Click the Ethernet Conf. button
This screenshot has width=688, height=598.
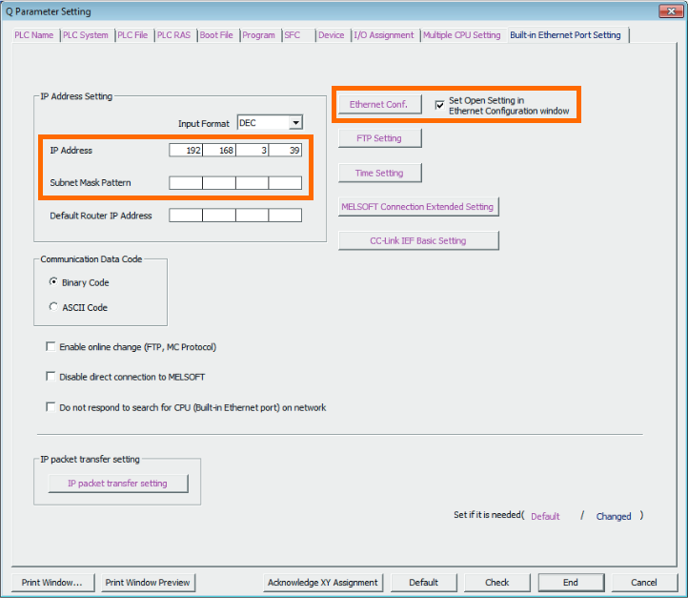click(x=378, y=104)
